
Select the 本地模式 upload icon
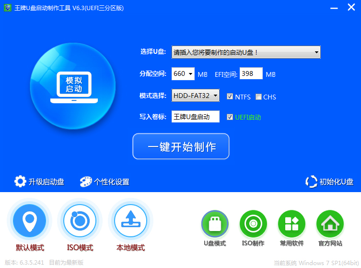tap(130, 221)
